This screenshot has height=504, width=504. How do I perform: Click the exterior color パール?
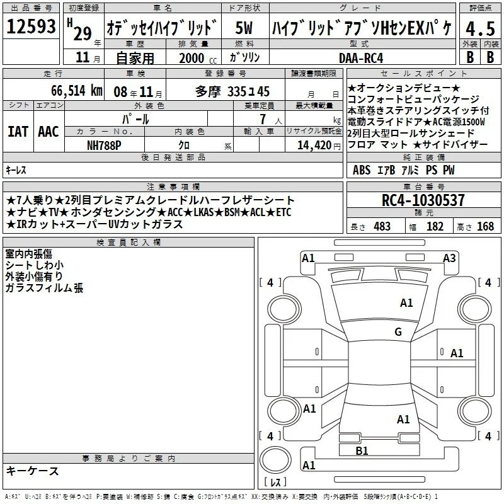(135, 119)
